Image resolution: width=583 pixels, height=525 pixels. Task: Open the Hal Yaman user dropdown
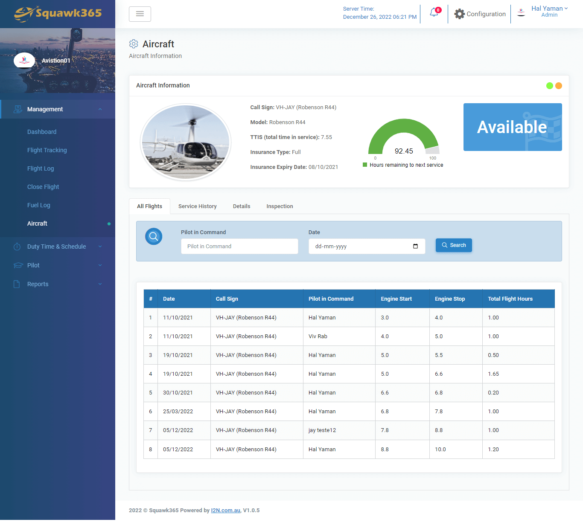coord(549,12)
